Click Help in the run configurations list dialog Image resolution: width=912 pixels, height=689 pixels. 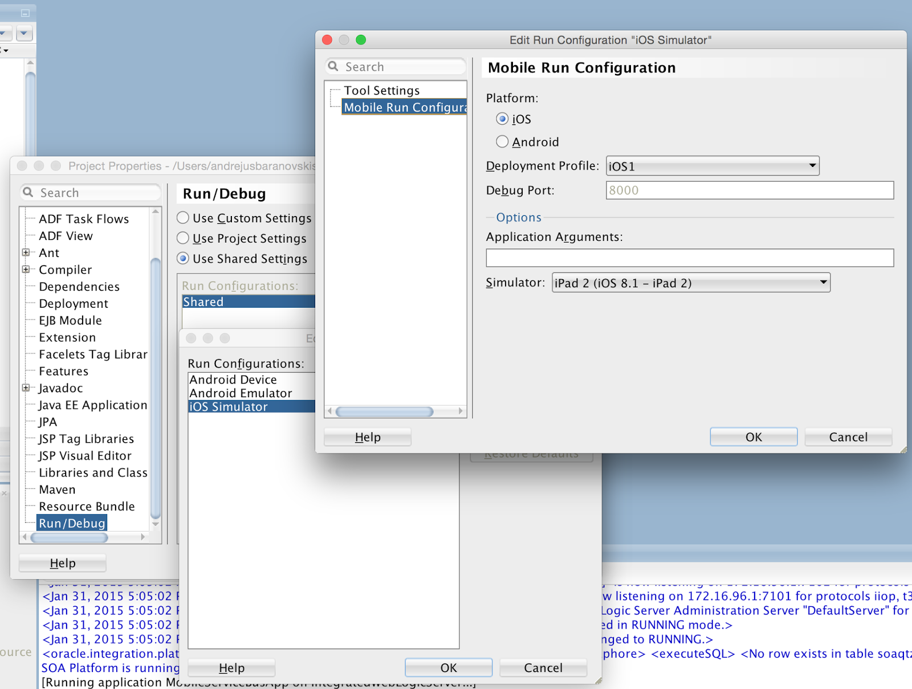pyautogui.click(x=231, y=668)
